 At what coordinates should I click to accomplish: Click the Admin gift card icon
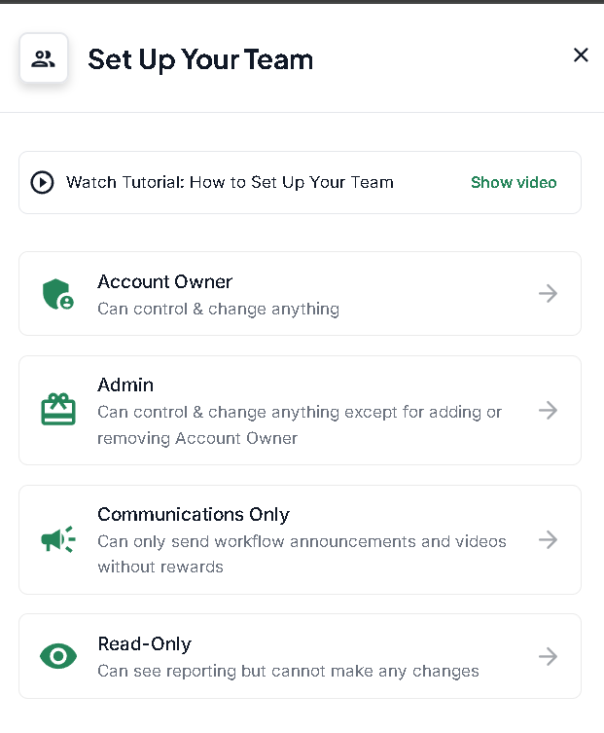coord(58,410)
